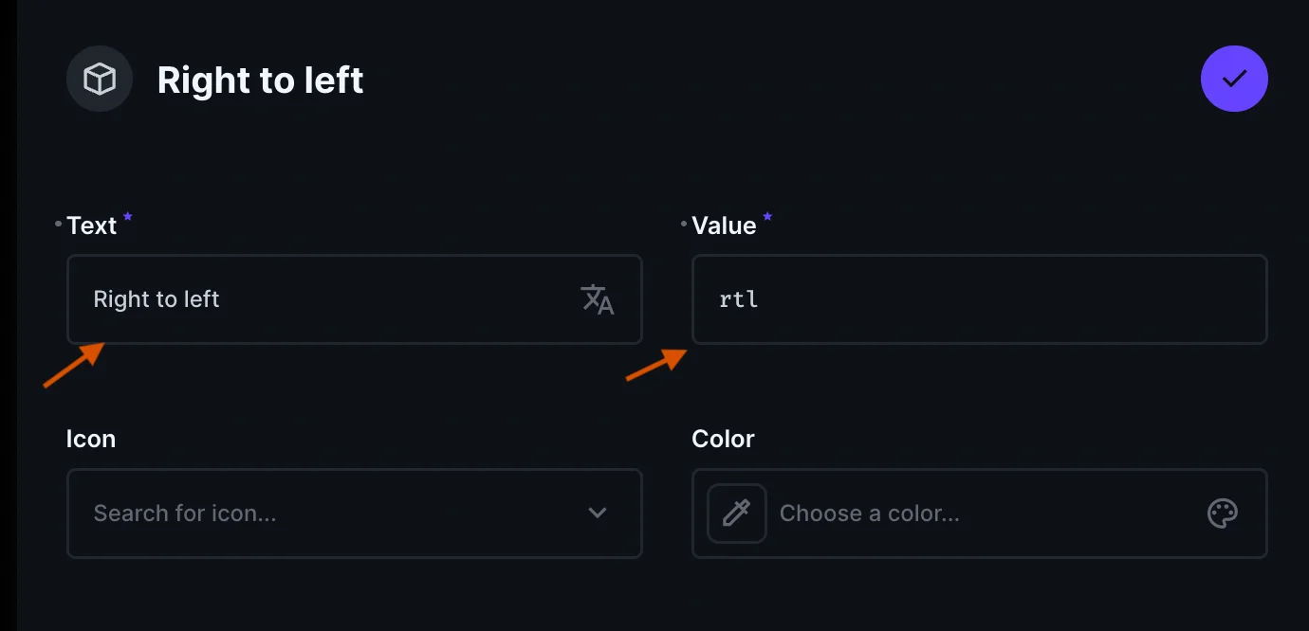
Task: Click the small dot before Text label
Action: pos(59,225)
